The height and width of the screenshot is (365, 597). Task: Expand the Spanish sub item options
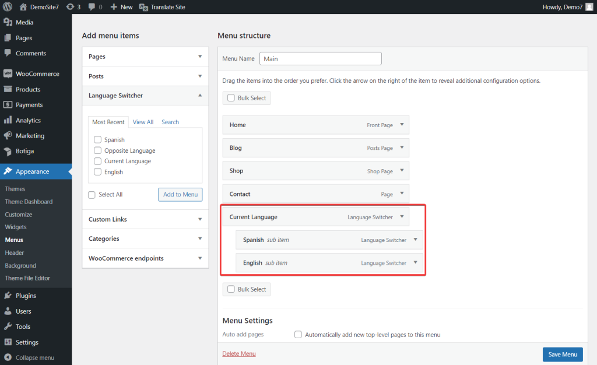[415, 240]
